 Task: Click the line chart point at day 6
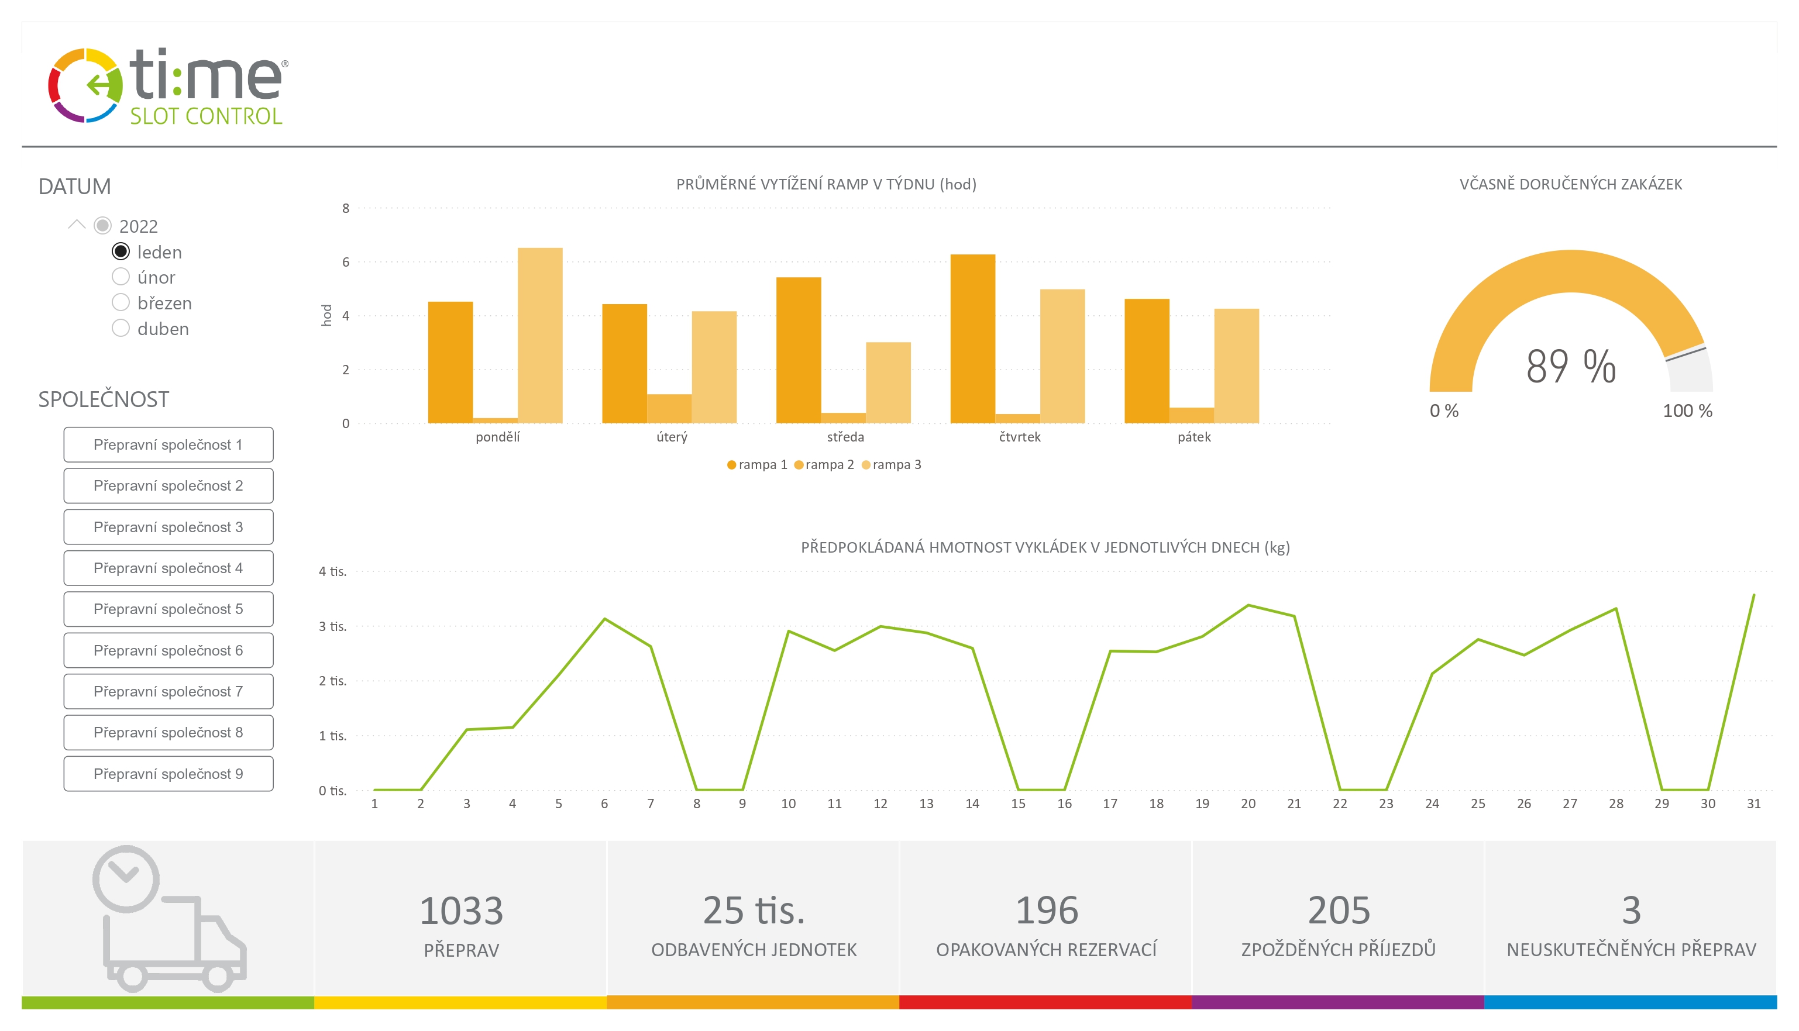[x=604, y=619]
